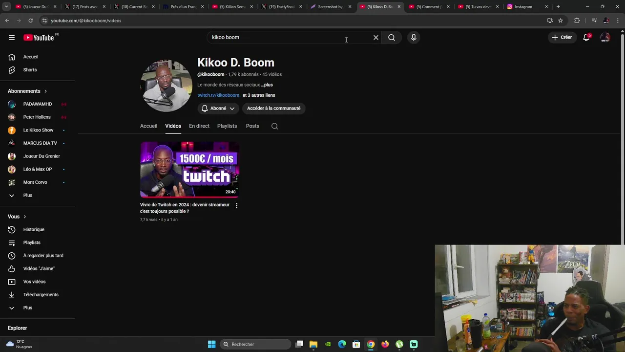Screen dimensions: 625x352
Task: Expand the channel description with ...plus
Action: pos(267,85)
